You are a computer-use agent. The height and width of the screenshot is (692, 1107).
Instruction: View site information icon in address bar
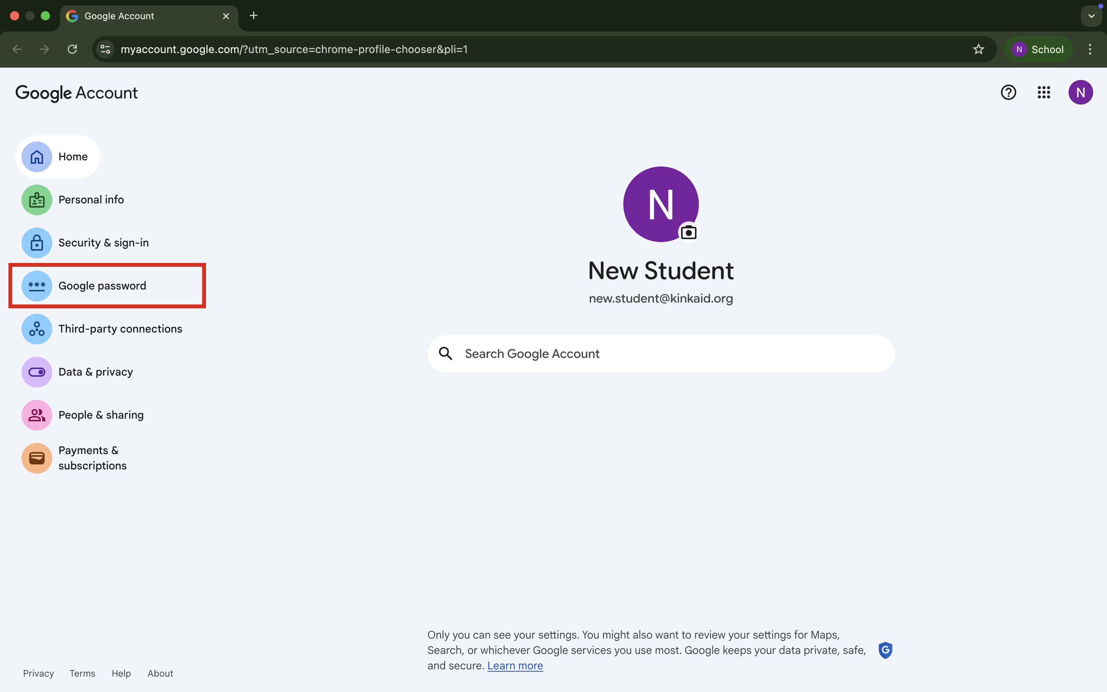(x=106, y=50)
